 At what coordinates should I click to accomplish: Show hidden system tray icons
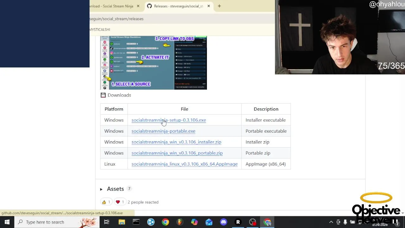(331, 222)
